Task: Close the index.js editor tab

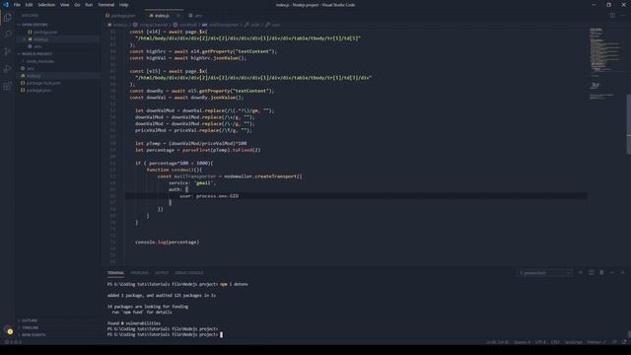Action: pos(178,16)
